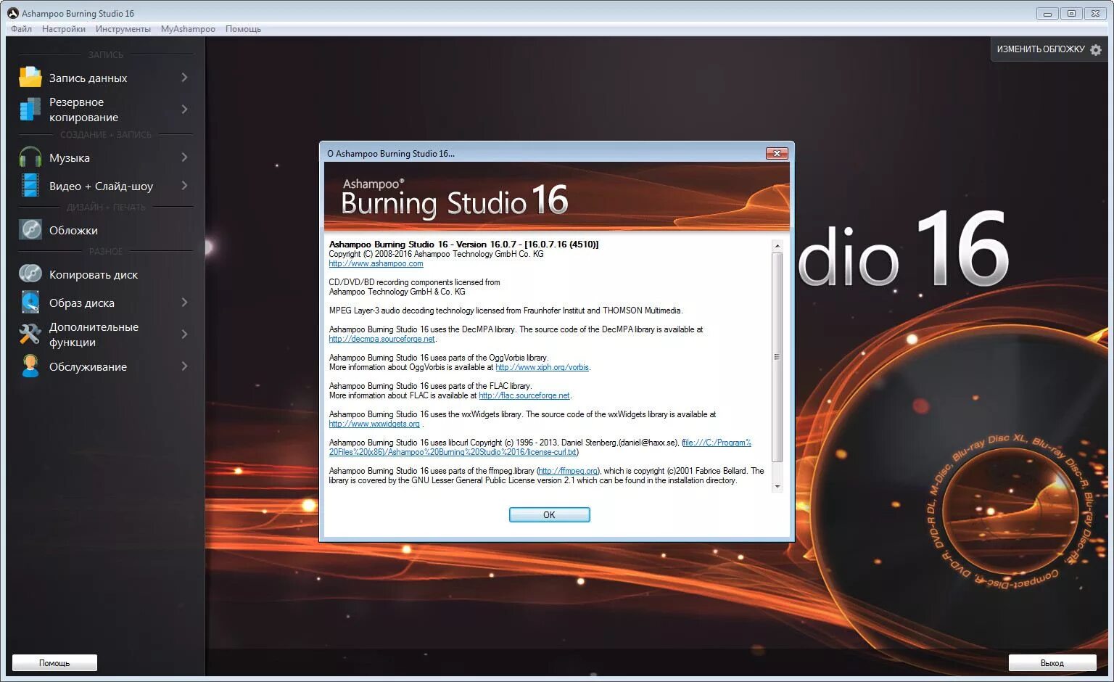1114x682 pixels.
Task: Click the Музыка headphones icon
Action: pyautogui.click(x=30, y=157)
